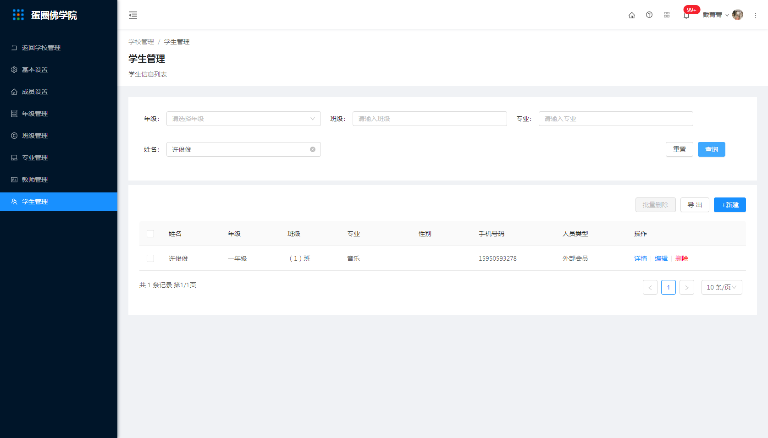The image size is (768, 438).
Task: Click the 手机号码 column header
Action: pyautogui.click(x=492, y=234)
